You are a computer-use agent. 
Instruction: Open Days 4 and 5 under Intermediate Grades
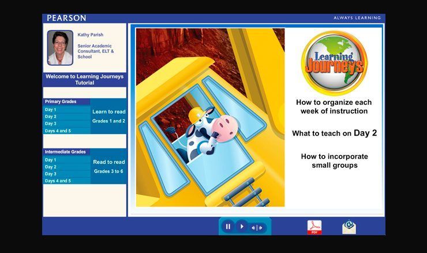point(67,181)
